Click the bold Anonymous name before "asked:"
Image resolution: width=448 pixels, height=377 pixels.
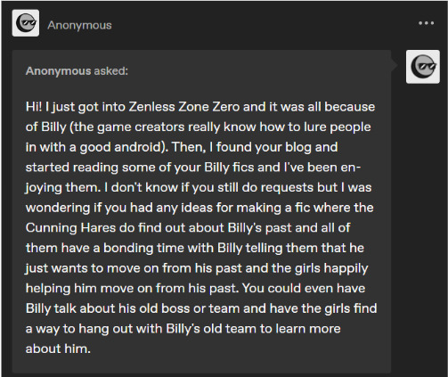pos(58,71)
